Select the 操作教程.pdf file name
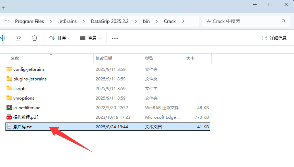Viewport: 294px width, 167px height. point(25,117)
